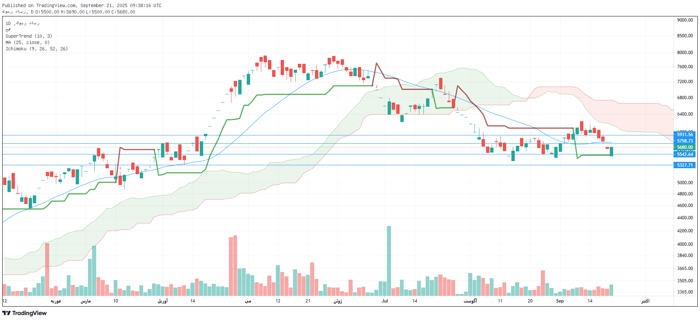The image size is (700, 320).
Task: Click the tallest green volume bar near Jul
Action: tap(389, 261)
